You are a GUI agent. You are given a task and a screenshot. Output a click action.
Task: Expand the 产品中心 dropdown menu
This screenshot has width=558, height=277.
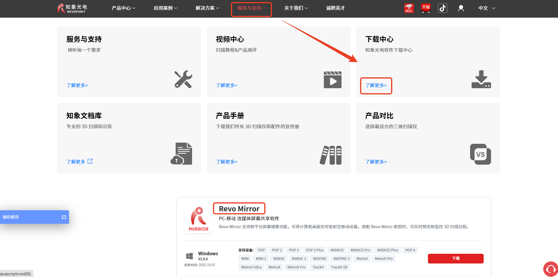(x=123, y=8)
